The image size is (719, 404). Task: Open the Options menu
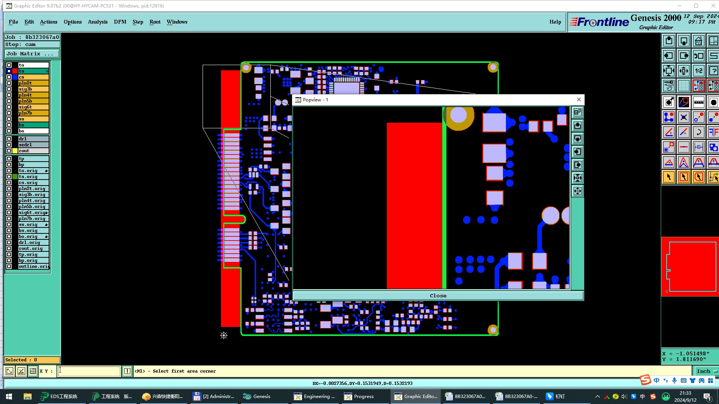click(x=73, y=22)
